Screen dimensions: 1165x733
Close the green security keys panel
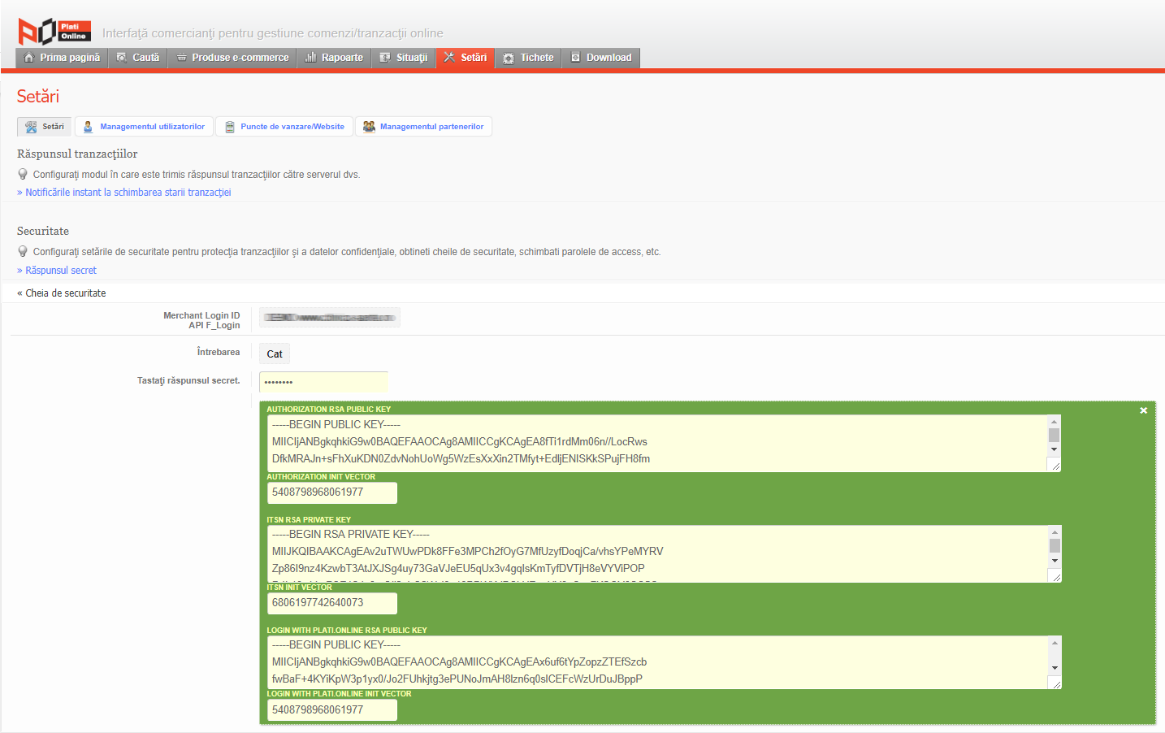1143,410
